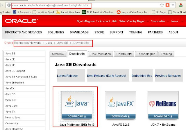The image size is (186, 130).
Task: Expand the Communities dropdown
Action: coord(160,21)
